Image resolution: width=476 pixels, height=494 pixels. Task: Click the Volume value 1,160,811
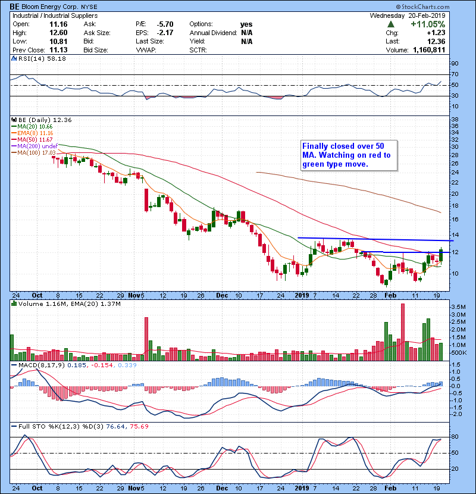[x=429, y=50]
